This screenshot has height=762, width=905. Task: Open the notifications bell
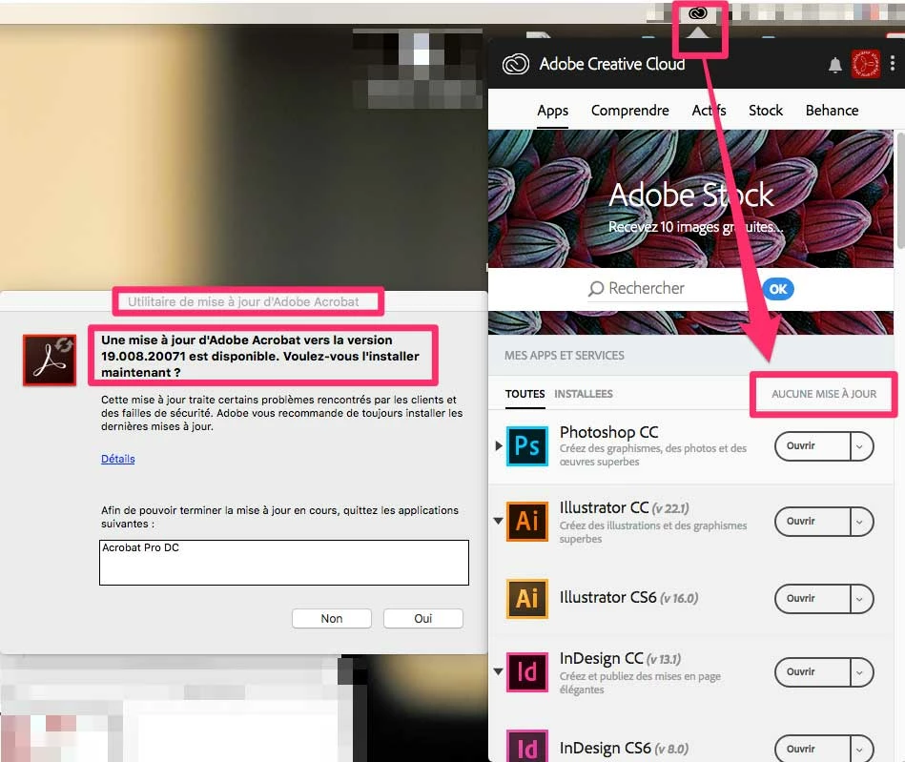pos(835,65)
